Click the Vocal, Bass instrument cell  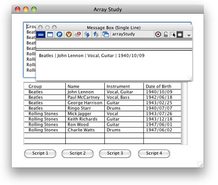pos(124,97)
